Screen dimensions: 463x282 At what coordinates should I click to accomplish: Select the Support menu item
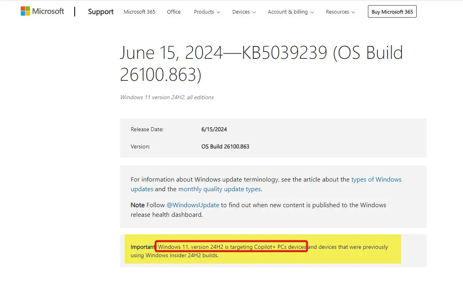[x=100, y=12]
